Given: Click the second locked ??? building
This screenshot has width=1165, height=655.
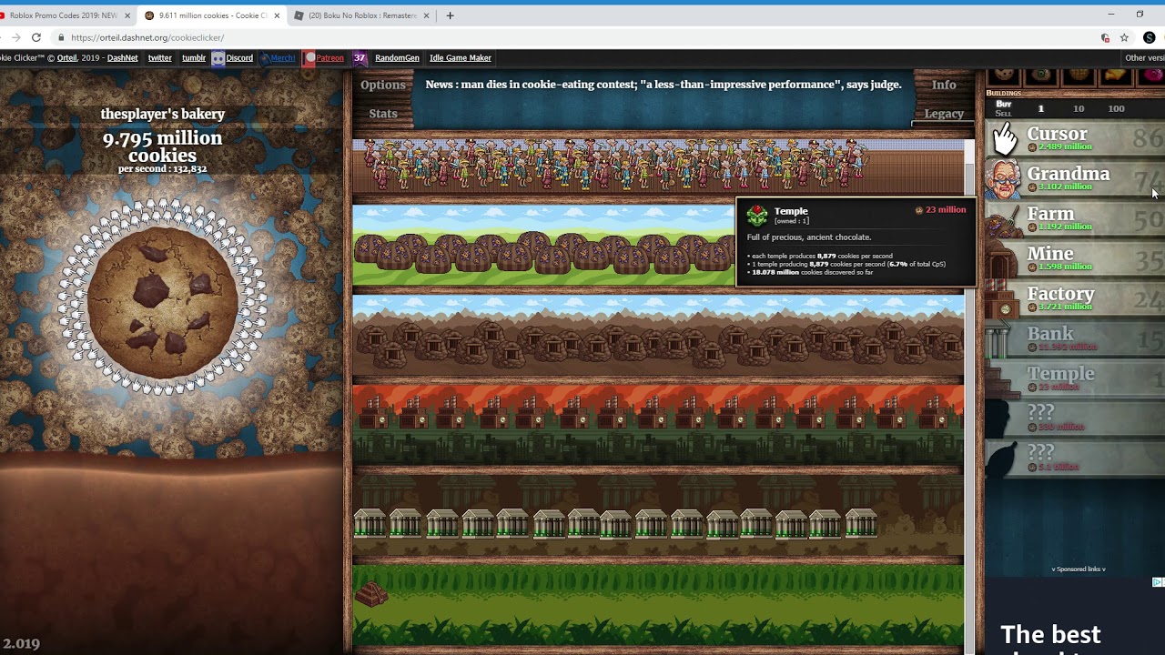Looking at the screenshot, I should (x=1074, y=459).
